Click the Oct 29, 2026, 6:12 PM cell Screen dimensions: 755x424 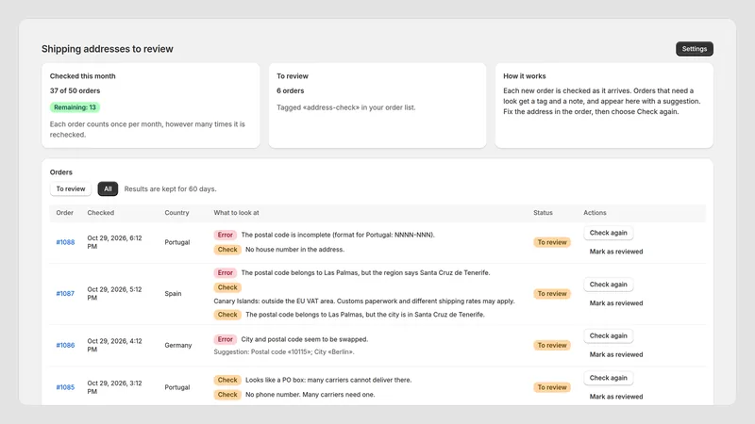(114, 242)
